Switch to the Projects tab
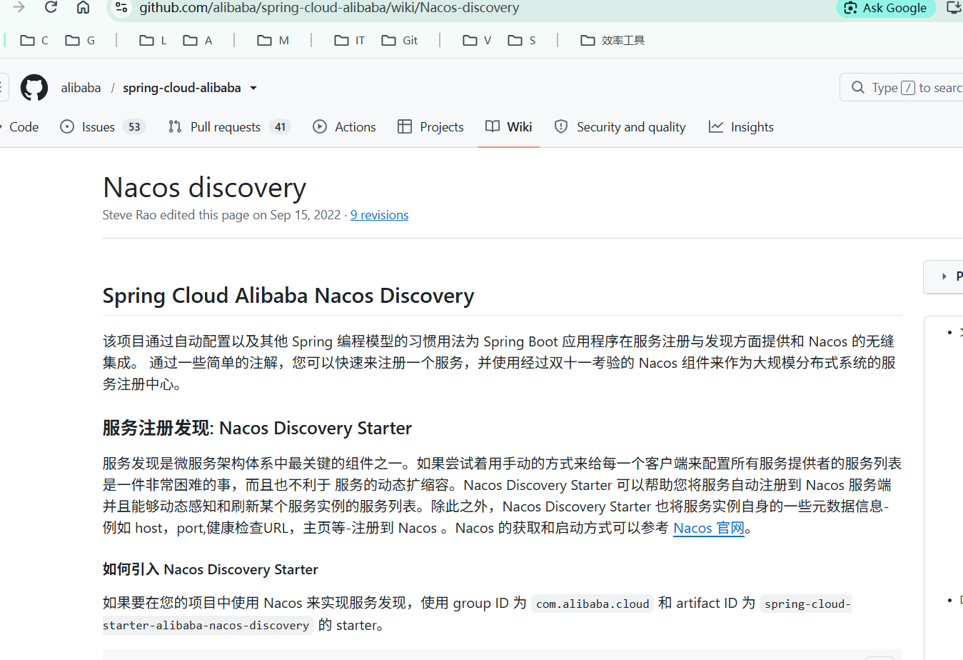963x660 pixels. point(430,126)
